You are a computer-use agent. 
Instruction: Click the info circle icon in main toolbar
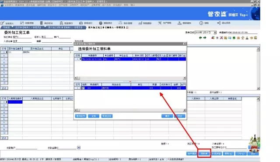tap(201, 23)
